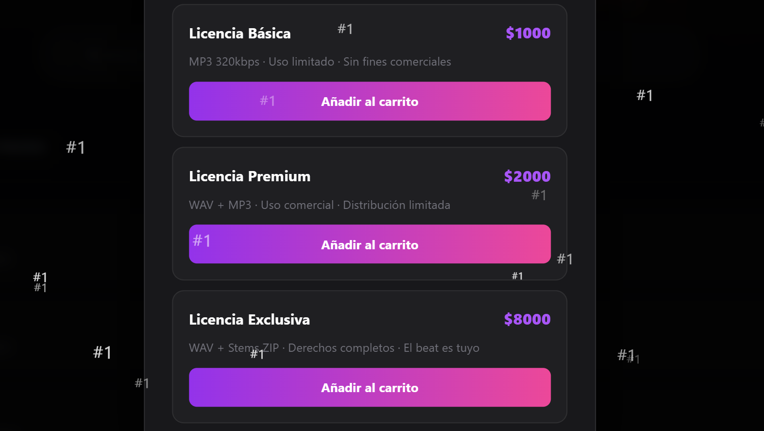
Task: Click the $1000 price label
Action: pyautogui.click(x=527, y=33)
